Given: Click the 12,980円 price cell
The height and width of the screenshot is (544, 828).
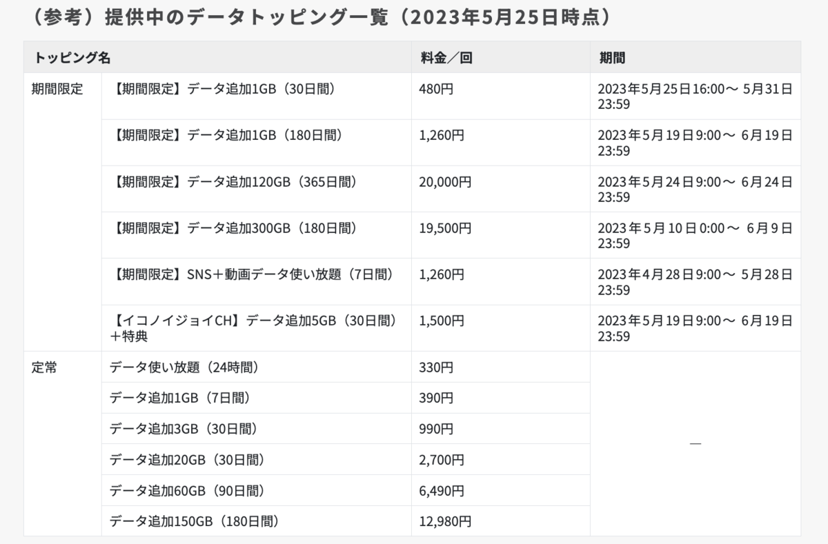Looking at the screenshot, I should tap(445, 521).
